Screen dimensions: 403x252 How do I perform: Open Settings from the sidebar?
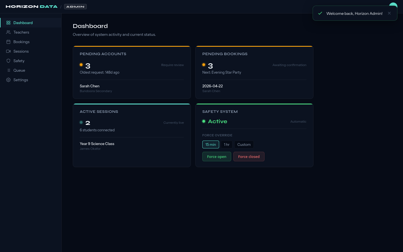31,80
